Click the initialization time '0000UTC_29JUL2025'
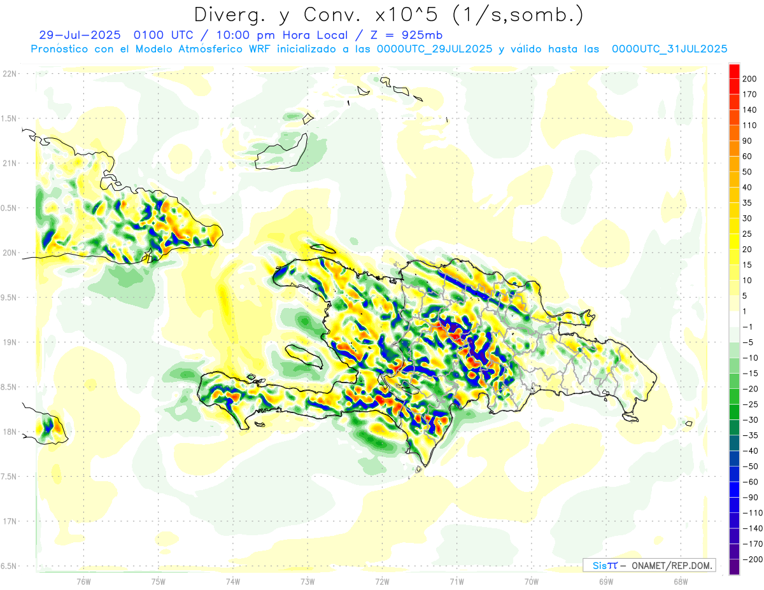The image size is (764, 590). (434, 49)
